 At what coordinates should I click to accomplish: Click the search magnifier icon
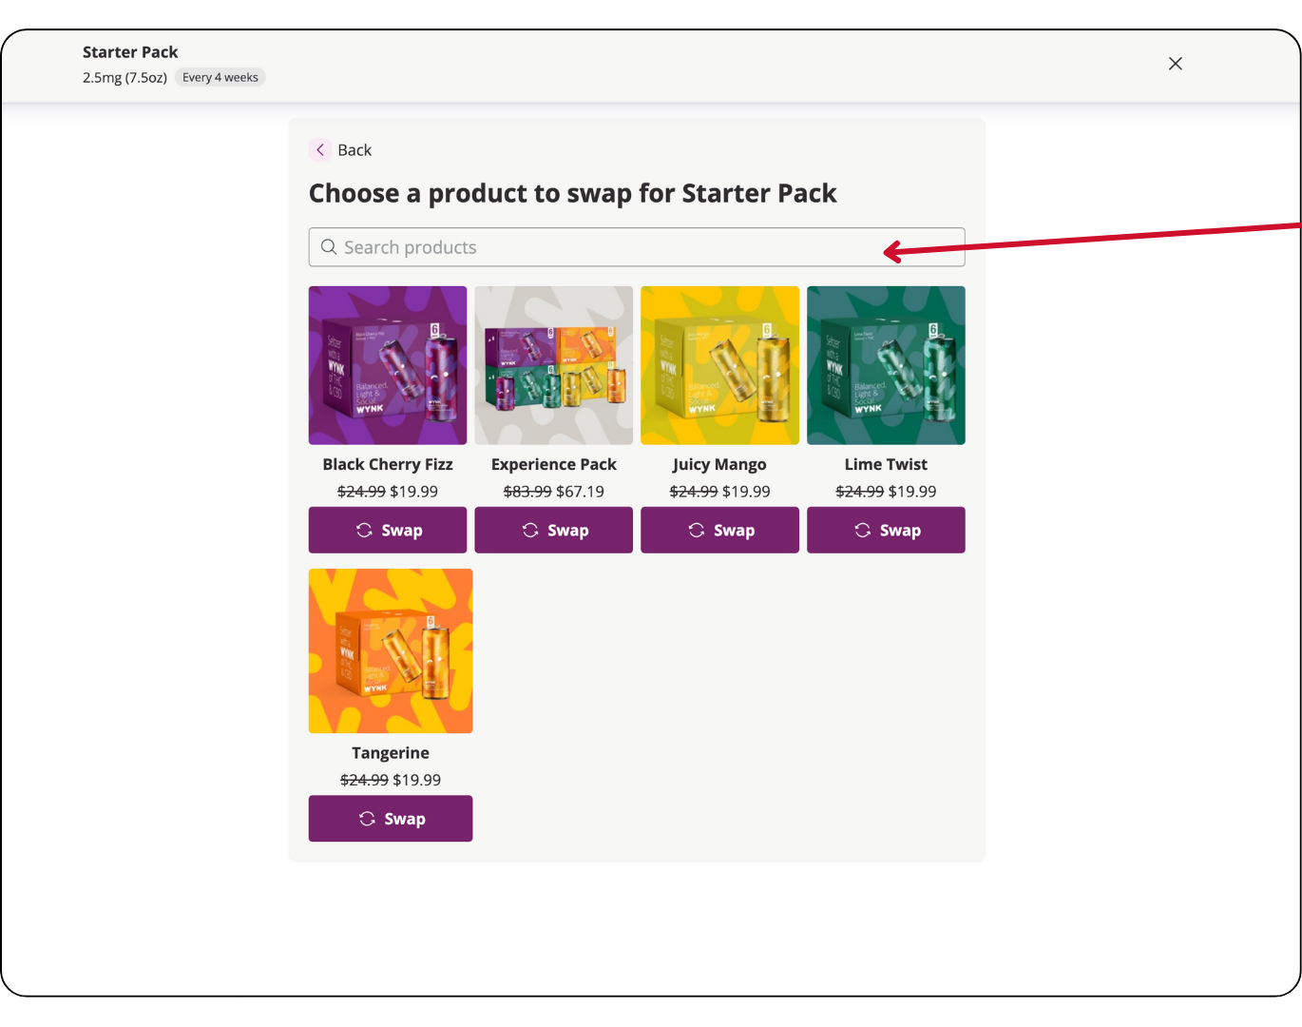coord(329,247)
